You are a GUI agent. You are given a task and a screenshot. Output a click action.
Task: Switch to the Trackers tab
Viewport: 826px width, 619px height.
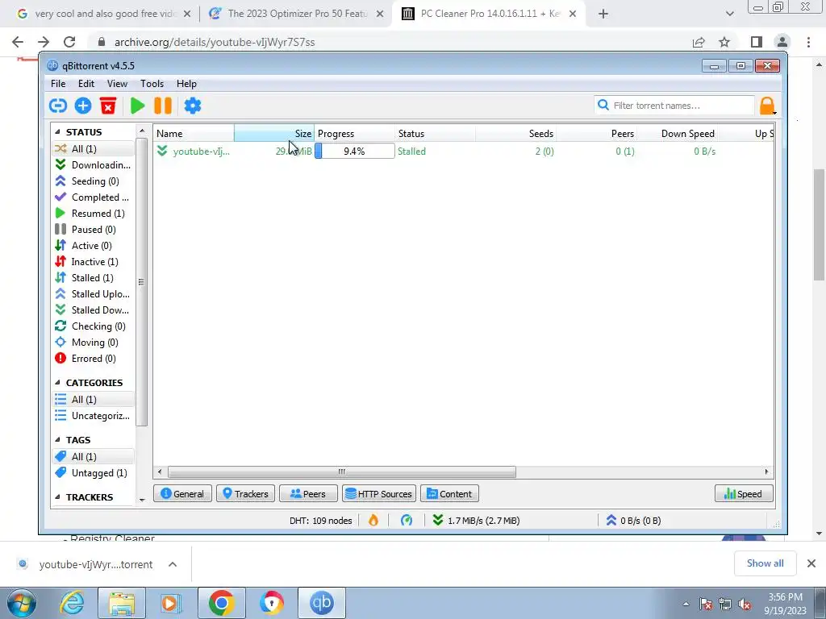click(x=245, y=494)
